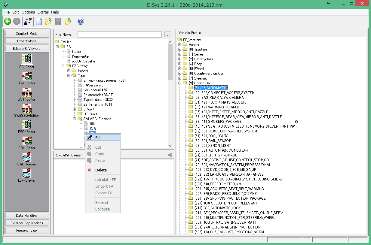Select 163_EU6_EXHAUST_EMISSIONS_NORM option
The height and width of the screenshot is (245, 371).
[229, 232]
